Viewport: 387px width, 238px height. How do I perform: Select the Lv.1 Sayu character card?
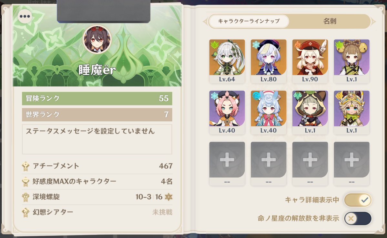coord(310,113)
